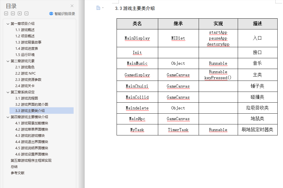Viewport: 283px width, 188px height.
Task: Click the 垃圾回收类 description cell
Action: click(x=258, y=108)
